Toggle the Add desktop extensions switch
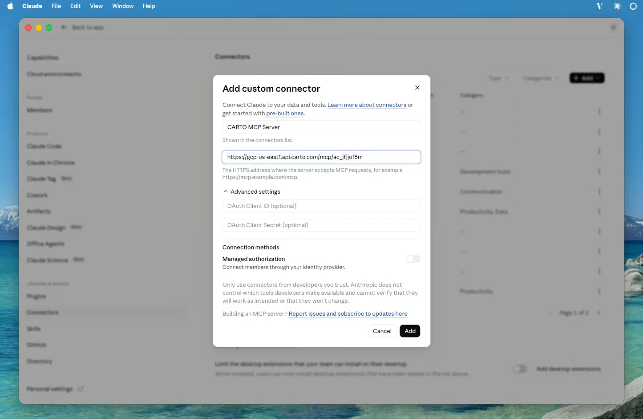 pyautogui.click(x=520, y=369)
